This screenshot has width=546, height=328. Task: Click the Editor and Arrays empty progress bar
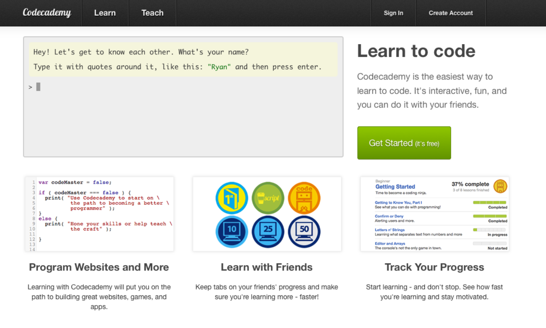pos(489,243)
